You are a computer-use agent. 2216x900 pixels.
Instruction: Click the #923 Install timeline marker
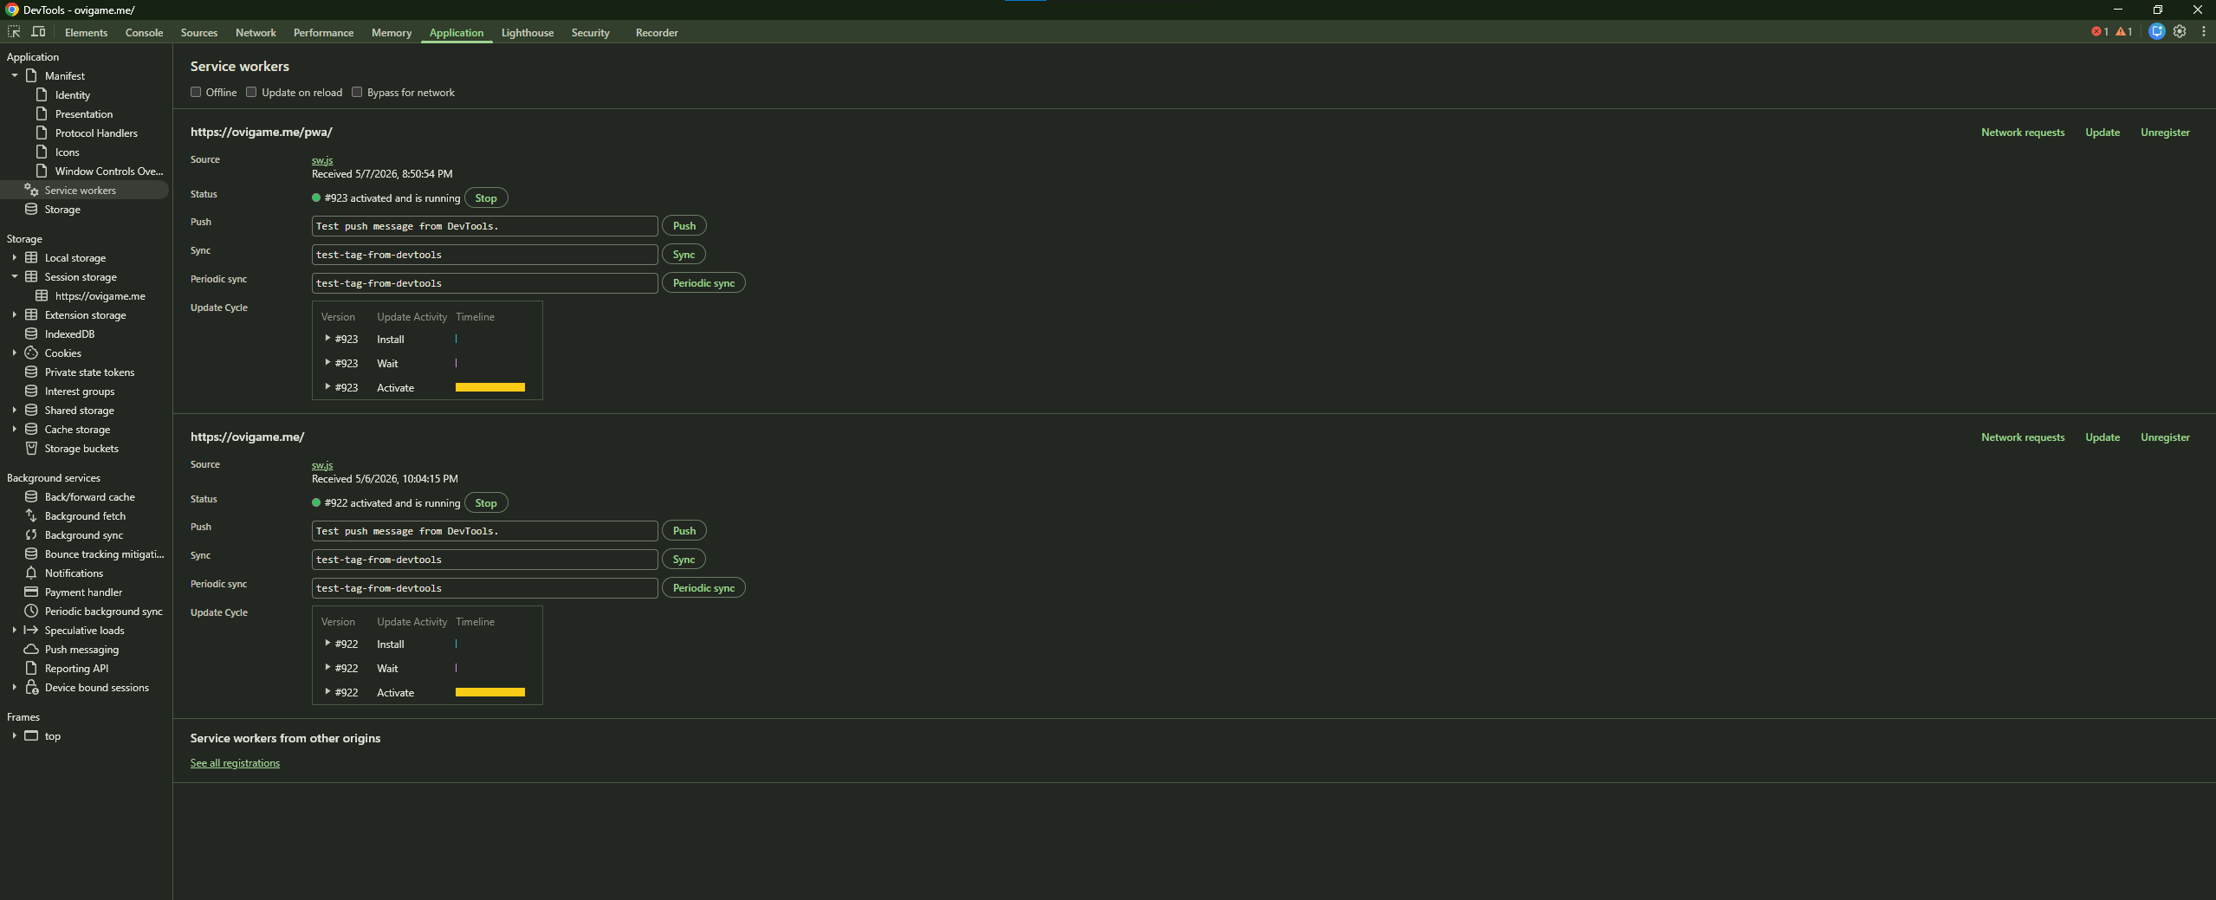457,339
